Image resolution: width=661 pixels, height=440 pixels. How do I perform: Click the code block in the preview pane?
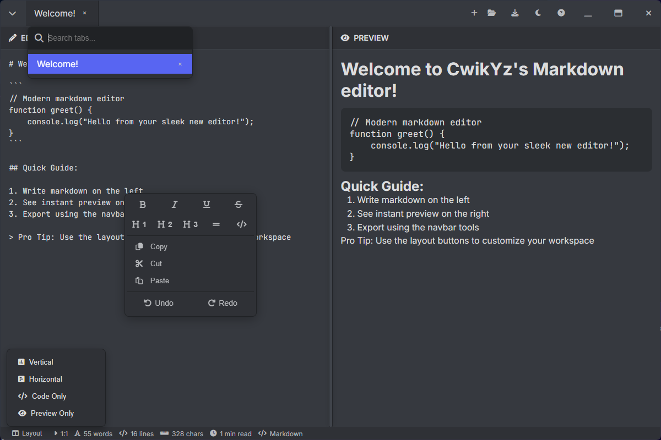[x=496, y=140]
